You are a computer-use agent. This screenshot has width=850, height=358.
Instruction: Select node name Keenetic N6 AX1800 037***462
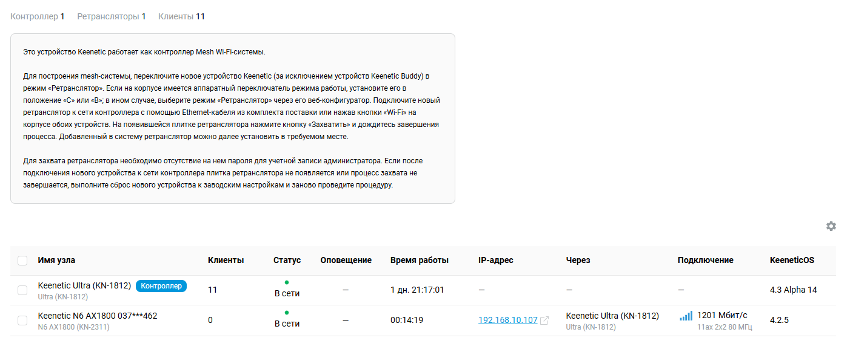click(x=98, y=316)
